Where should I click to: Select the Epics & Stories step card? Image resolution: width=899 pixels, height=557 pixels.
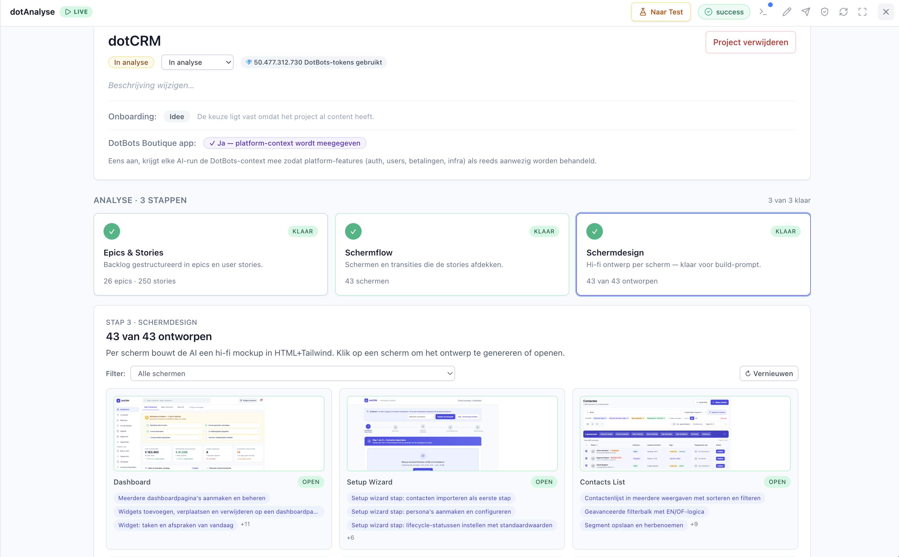click(211, 254)
